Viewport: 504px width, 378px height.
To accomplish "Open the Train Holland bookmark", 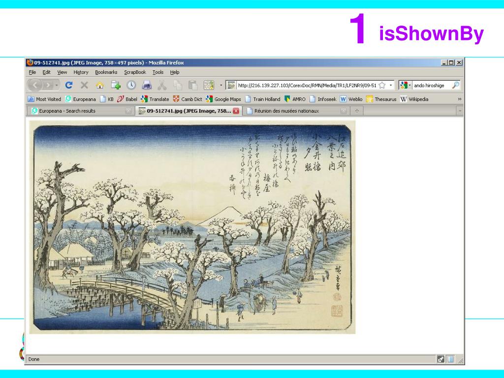I will tap(263, 99).
